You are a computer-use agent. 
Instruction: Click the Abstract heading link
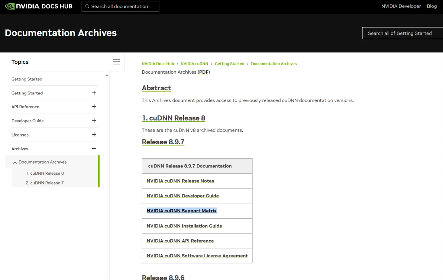coord(156,88)
